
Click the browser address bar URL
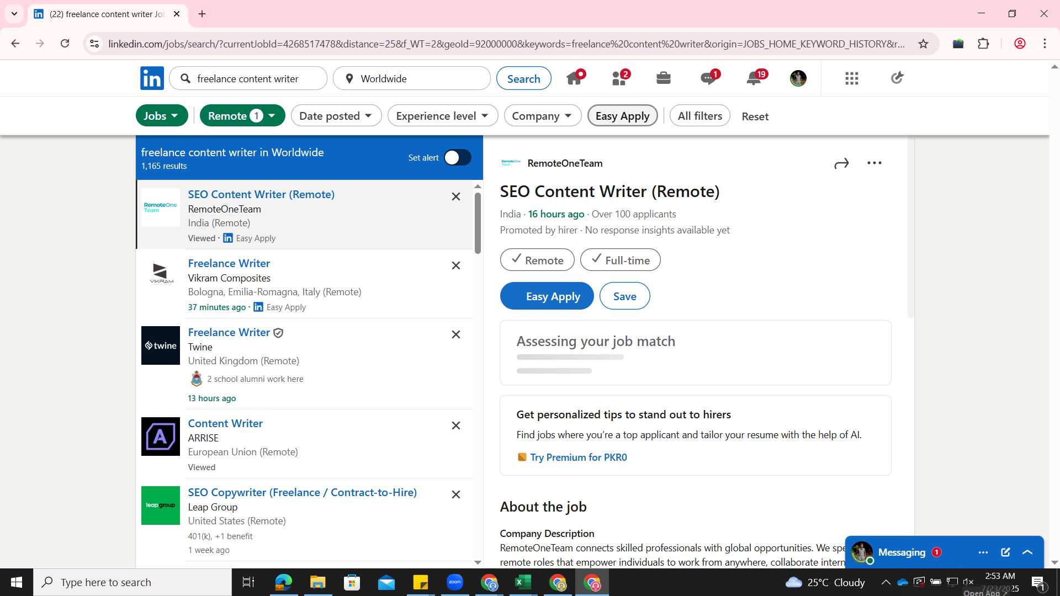pyautogui.click(x=506, y=44)
